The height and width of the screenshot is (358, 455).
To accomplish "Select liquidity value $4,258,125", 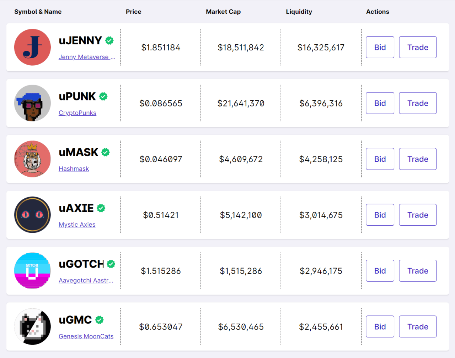I will (x=321, y=159).
